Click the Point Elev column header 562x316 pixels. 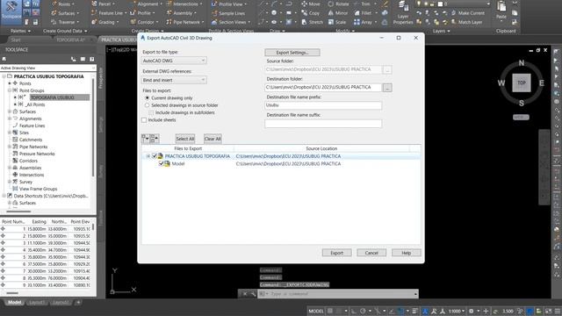[80, 222]
